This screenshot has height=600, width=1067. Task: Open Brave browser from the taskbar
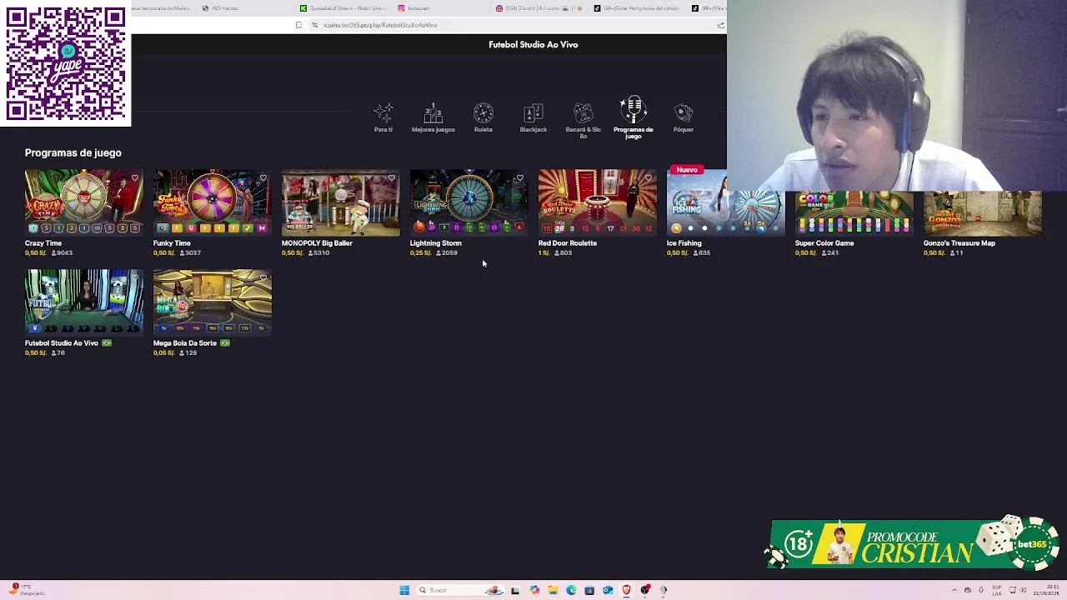(626, 590)
